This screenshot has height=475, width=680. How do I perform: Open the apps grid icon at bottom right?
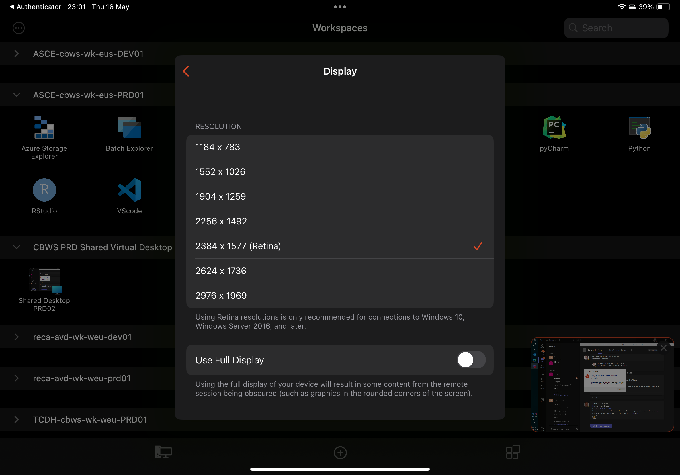(512, 452)
